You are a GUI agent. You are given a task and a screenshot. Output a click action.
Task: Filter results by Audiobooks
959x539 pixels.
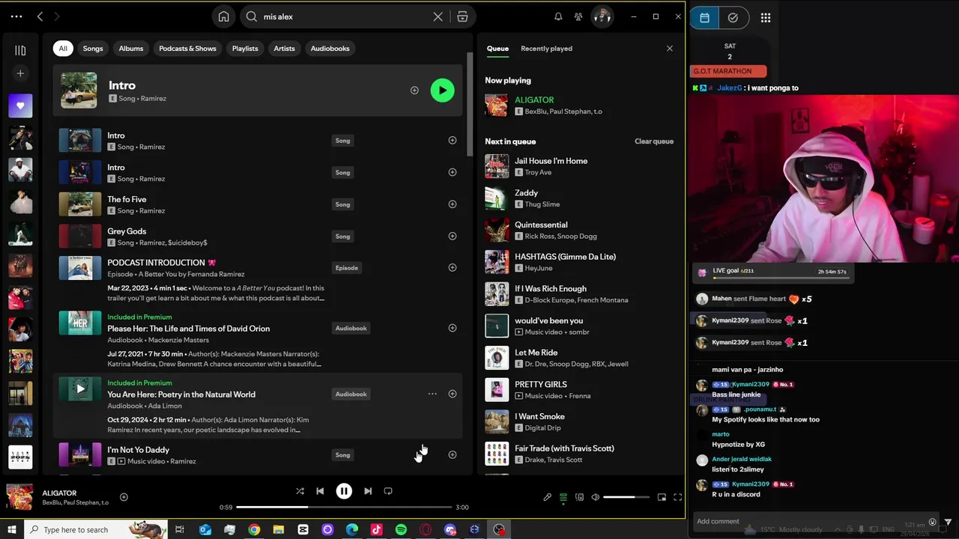[x=330, y=49]
